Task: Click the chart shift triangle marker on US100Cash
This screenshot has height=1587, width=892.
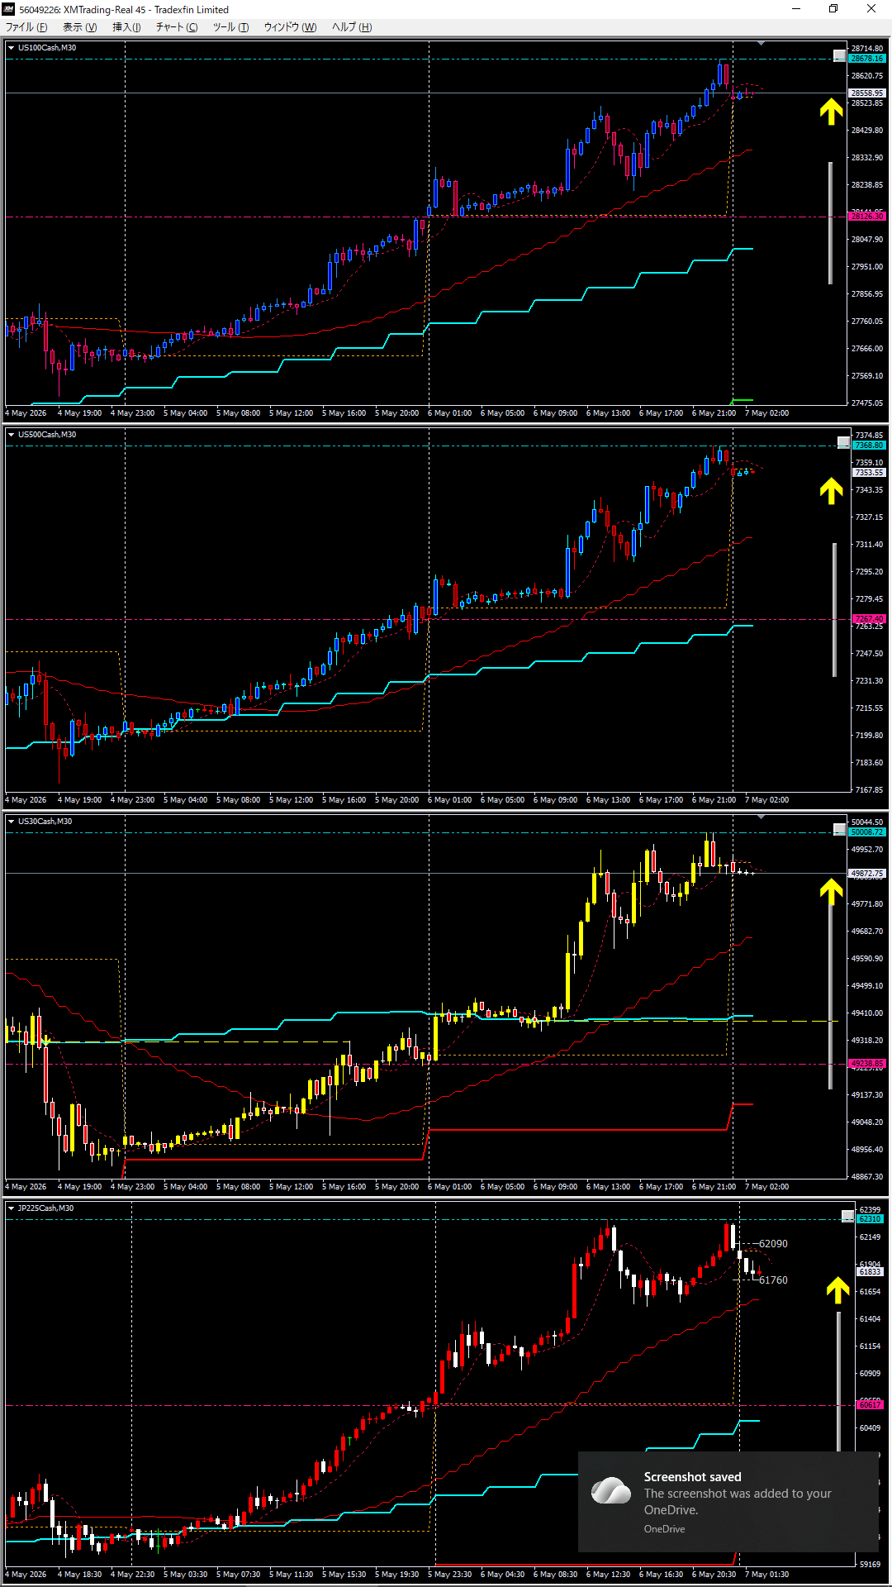Action: coord(761,43)
